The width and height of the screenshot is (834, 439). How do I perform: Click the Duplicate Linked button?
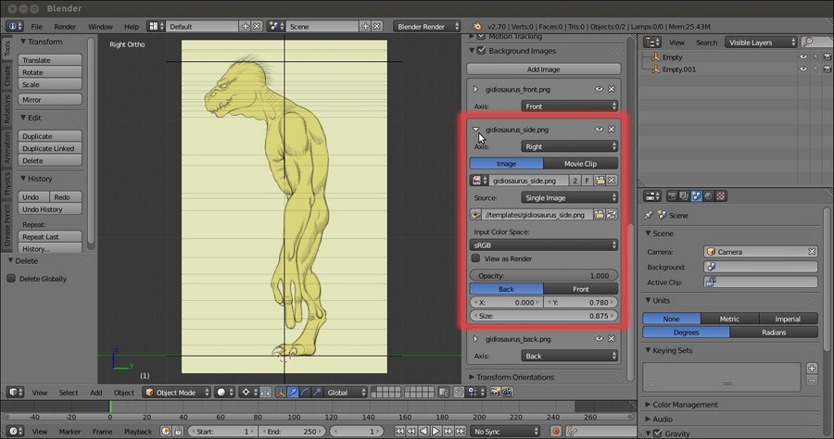(50, 148)
